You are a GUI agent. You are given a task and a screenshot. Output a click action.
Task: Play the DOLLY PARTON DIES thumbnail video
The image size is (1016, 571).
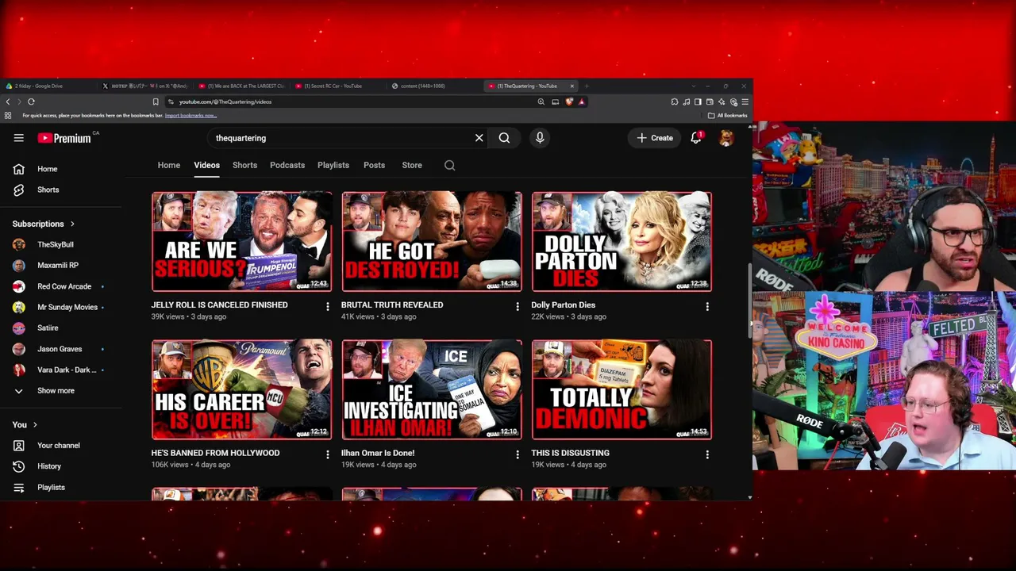point(622,241)
